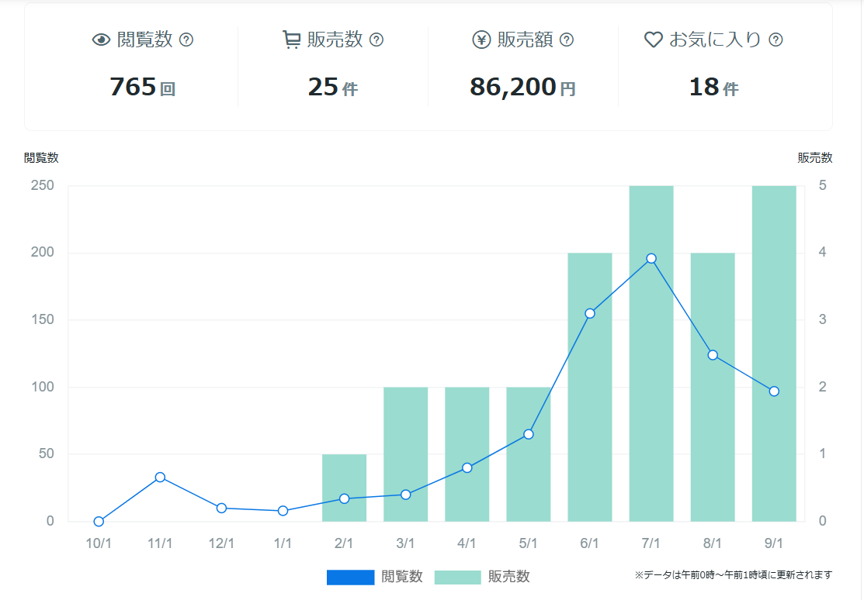This screenshot has width=864, height=600.
Task: Select the 8/1 line data point
Action: pyautogui.click(x=713, y=355)
